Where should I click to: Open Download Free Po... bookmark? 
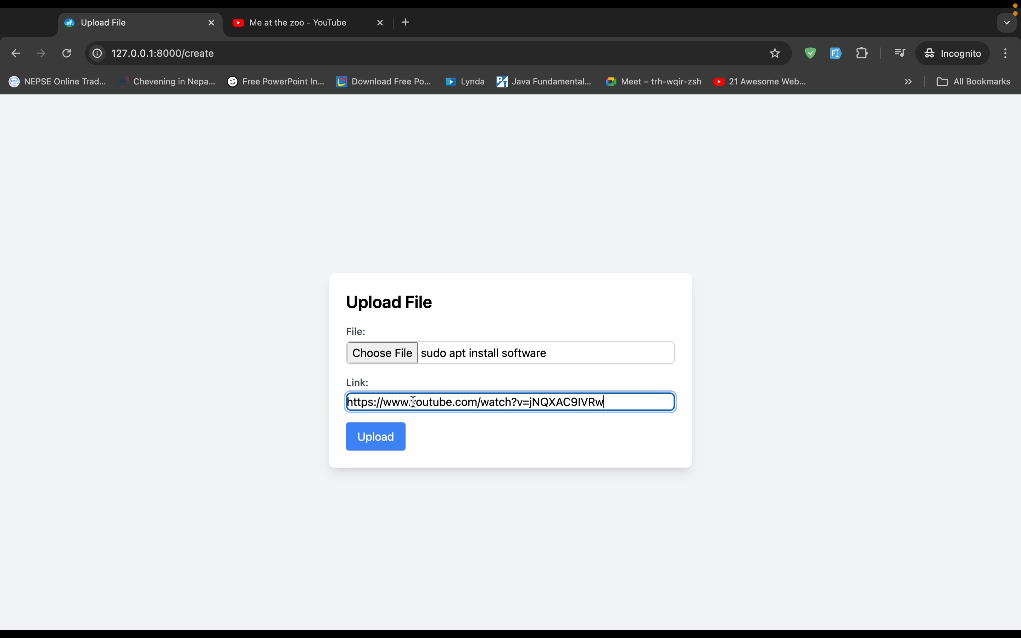[384, 82]
